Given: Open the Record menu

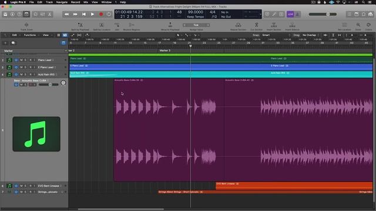Looking at the screenshot, I should pos(75,2).
